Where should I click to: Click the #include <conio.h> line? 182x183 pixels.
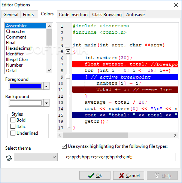point(100,33)
